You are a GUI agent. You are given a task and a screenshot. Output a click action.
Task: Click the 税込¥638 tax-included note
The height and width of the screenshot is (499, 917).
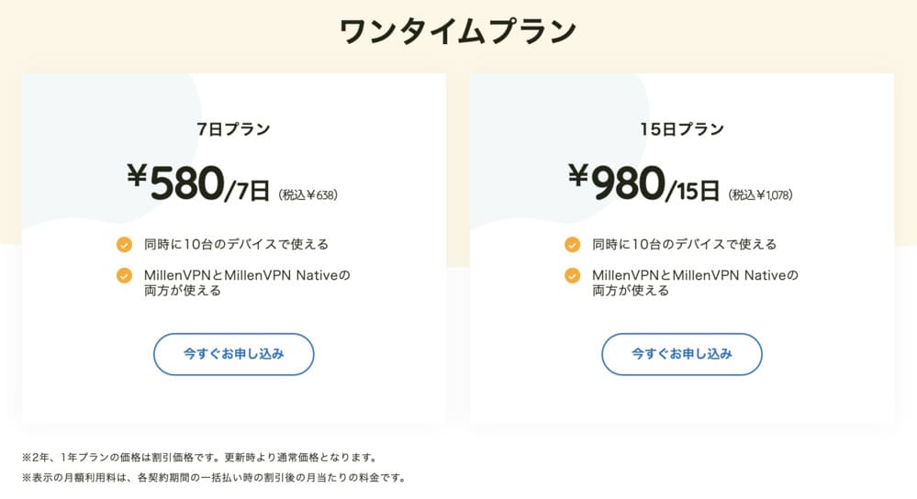click(x=308, y=195)
